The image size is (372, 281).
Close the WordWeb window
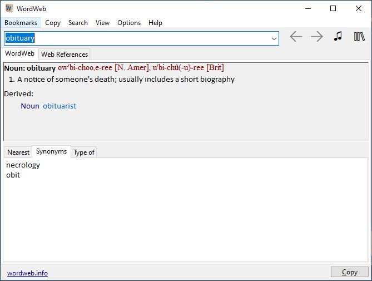[359, 8]
